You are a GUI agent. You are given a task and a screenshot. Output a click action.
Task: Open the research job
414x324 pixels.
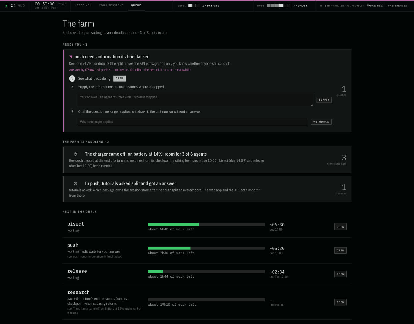tap(340, 302)
